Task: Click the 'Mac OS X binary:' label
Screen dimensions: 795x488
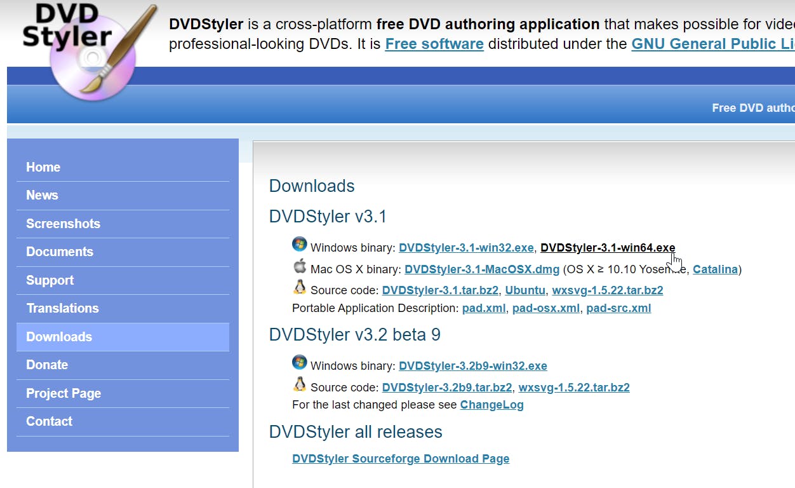Action: [x=356, y=269]
